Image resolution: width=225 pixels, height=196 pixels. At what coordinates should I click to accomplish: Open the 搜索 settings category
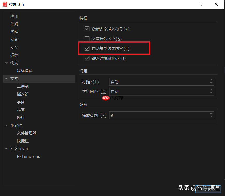[x=14, y=40]
